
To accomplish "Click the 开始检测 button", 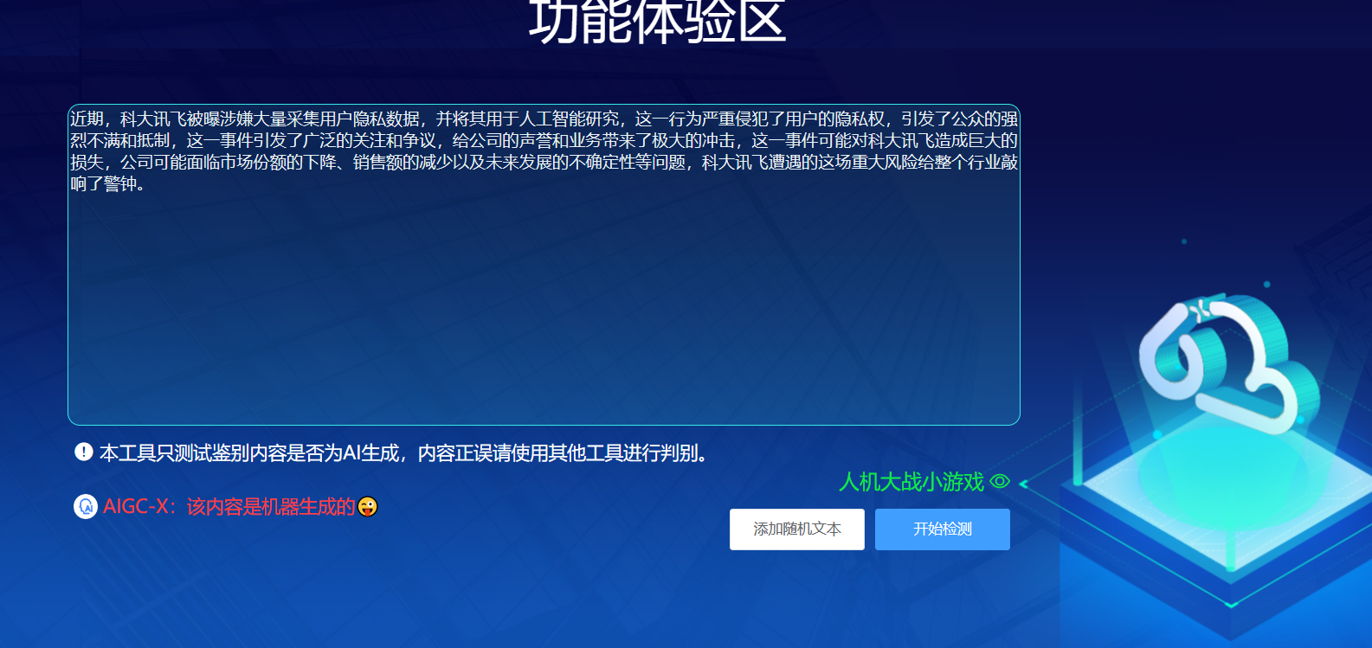I will click(x=942, y=529).
